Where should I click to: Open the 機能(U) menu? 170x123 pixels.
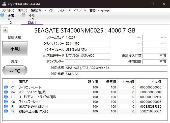(36, 10)
